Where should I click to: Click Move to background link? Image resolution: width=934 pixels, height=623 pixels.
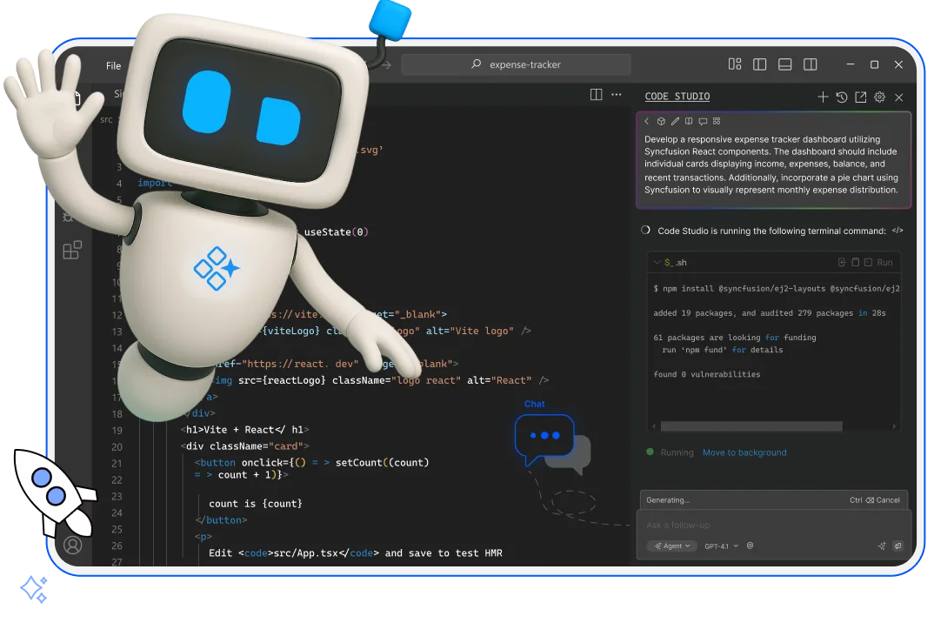click(744, 452)
